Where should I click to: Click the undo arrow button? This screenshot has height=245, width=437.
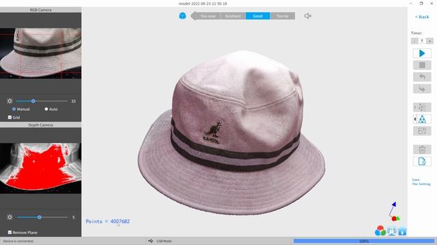pyautogui.click(x=422, y=77)
